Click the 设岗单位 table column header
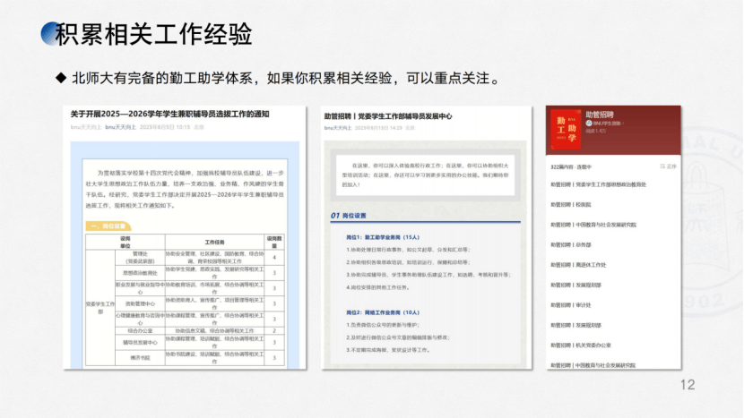The height and width of the screenshot is (418, 744). 125,242
